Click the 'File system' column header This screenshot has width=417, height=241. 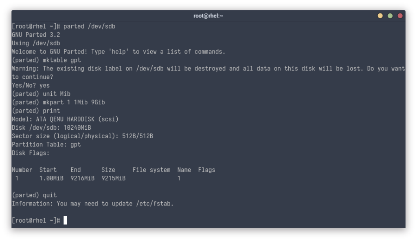pos(151,170)
